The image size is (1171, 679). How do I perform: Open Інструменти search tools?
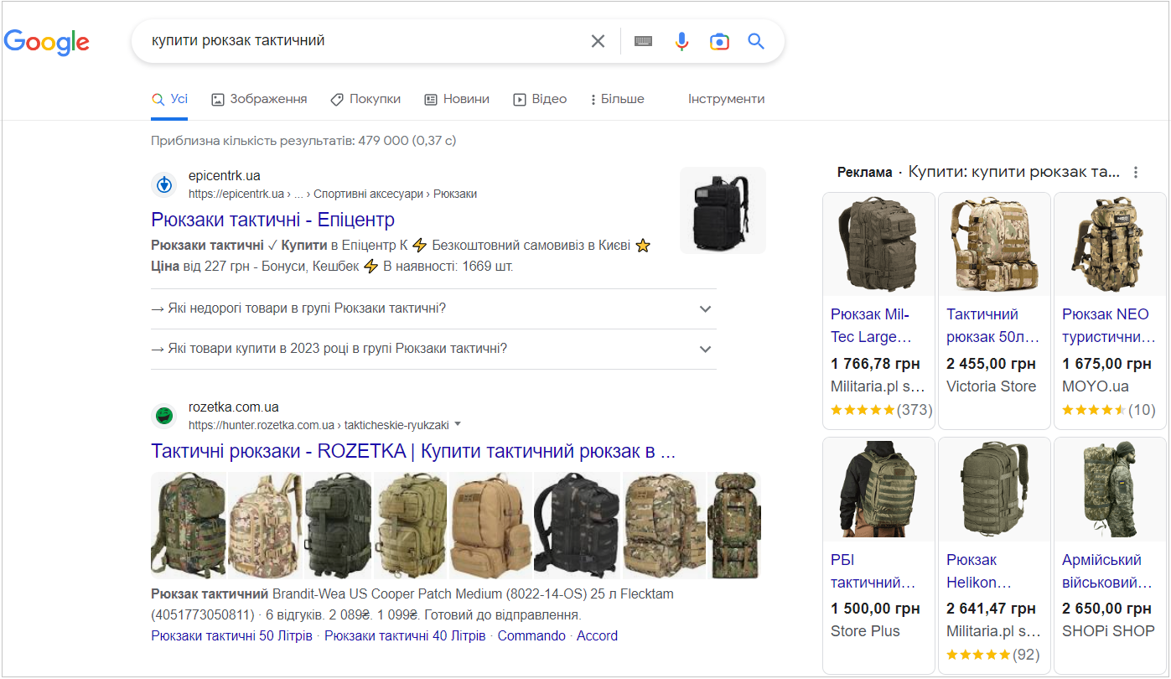(727, 99)
